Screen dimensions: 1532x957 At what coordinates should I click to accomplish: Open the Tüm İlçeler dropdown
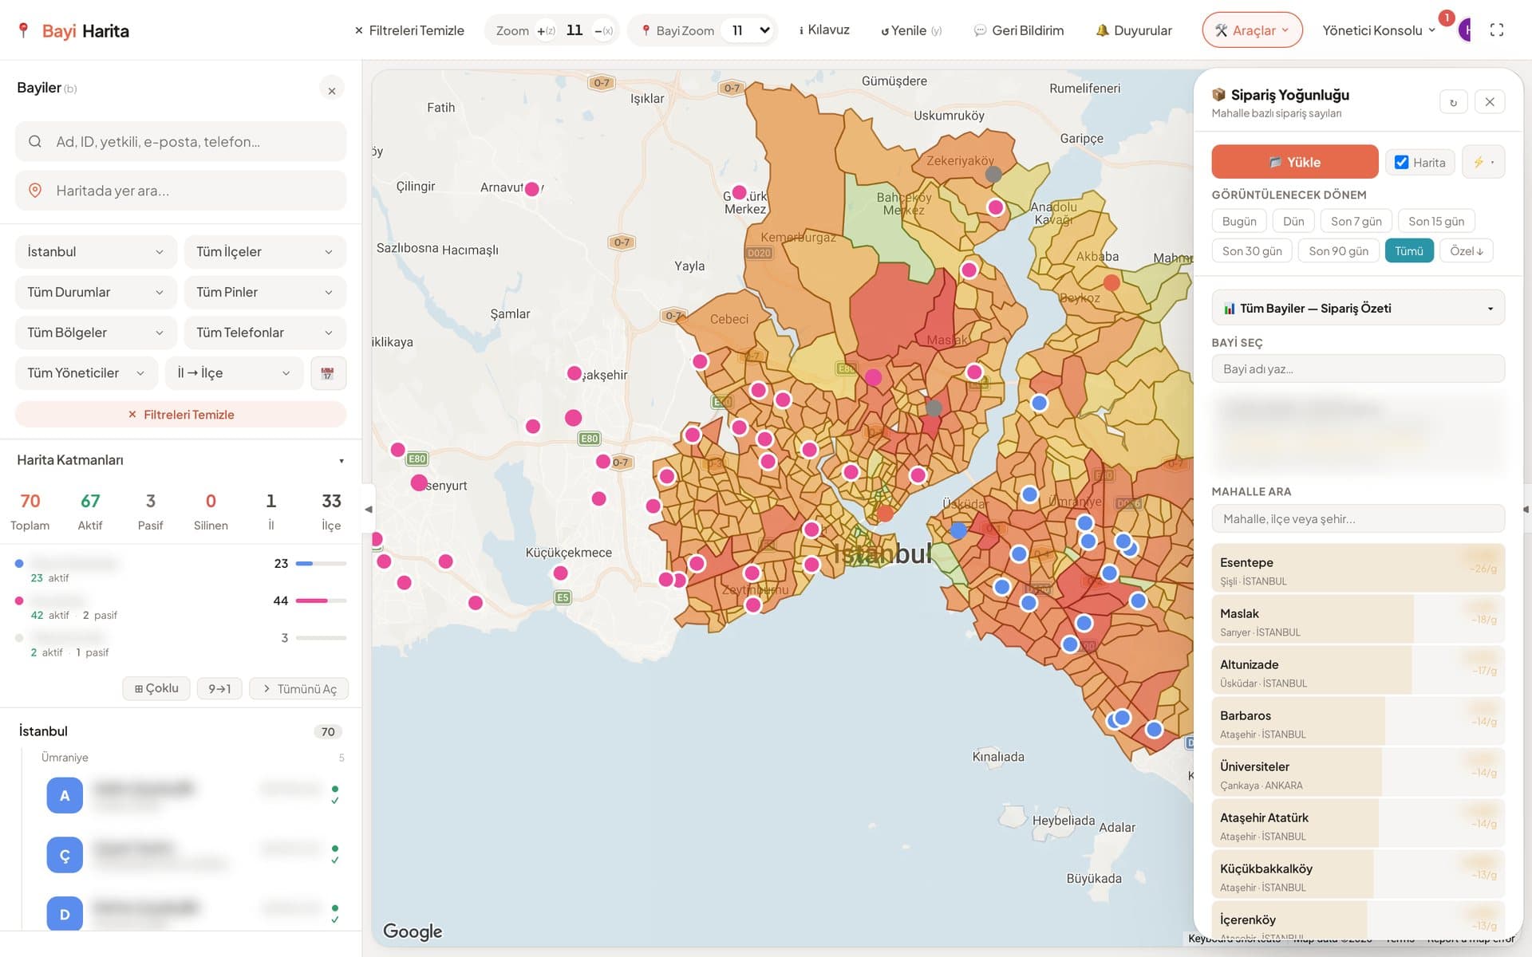(264, 252)
